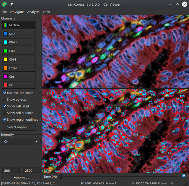
Task: Click the cellXpress application logo icon
Action: pyautogui.click(x=4, y=4)
